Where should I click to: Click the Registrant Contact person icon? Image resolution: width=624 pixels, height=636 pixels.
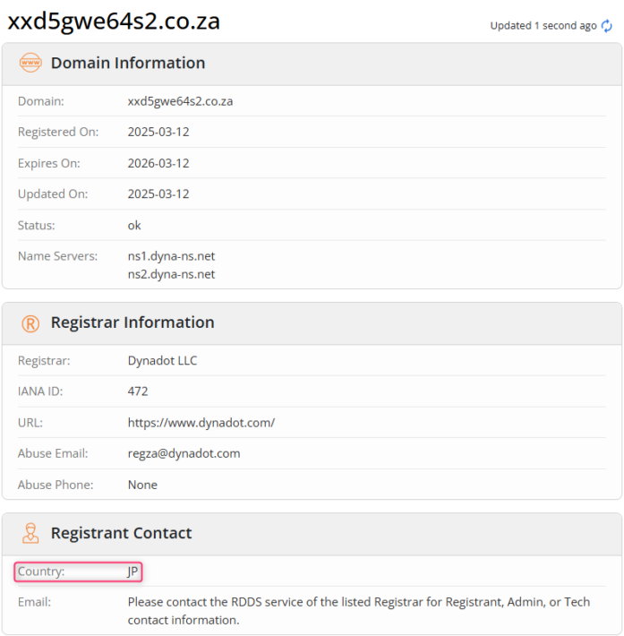(30, 534)
